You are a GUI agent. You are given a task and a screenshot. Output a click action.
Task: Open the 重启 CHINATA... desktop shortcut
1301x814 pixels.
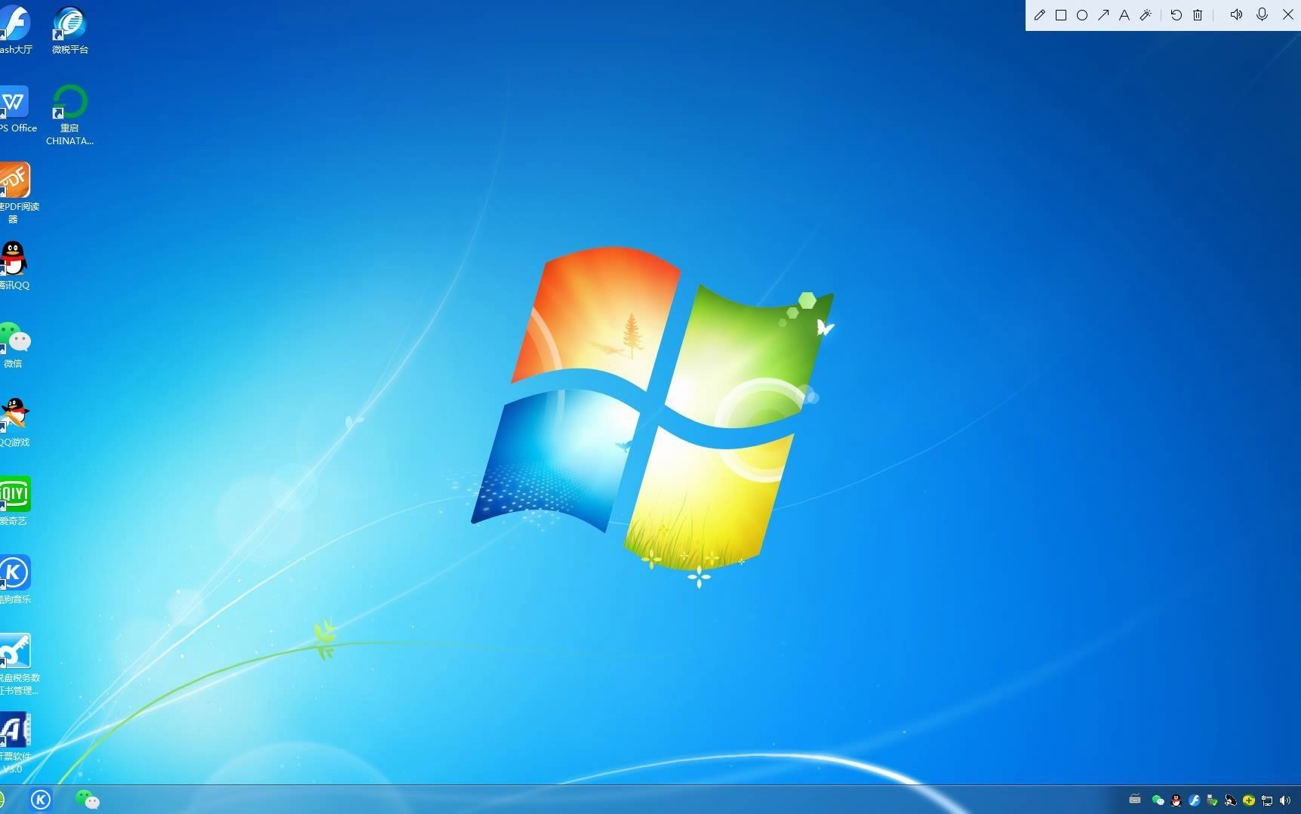pyautogui.click(x=69, y=115)
